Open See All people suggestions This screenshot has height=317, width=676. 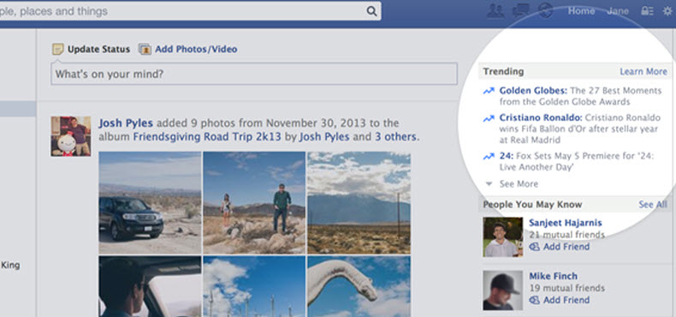[x=653, y=204]
